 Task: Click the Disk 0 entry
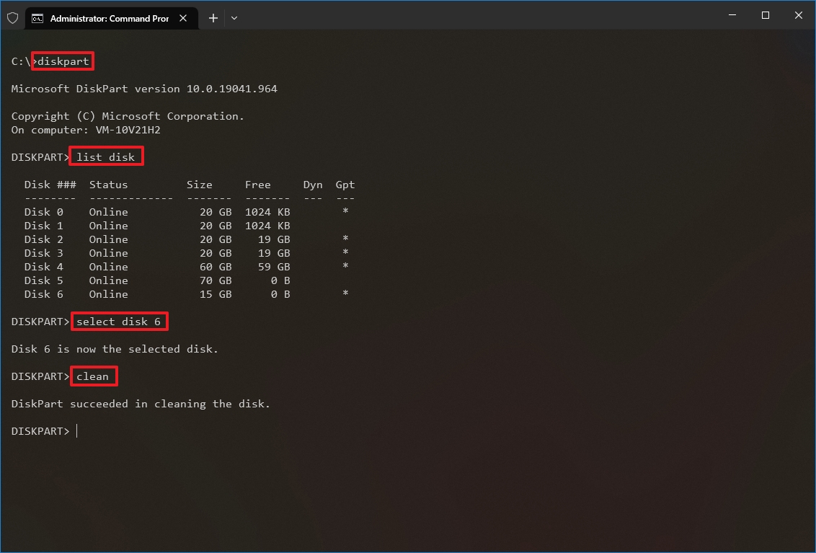[43, 211]
